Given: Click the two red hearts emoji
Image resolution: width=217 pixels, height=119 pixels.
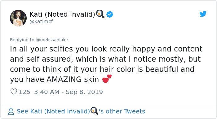Looking at the screenshot, I should pos(107,79).
